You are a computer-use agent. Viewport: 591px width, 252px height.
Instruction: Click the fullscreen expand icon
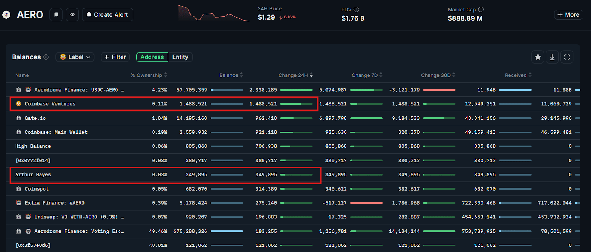[x=567, y=57]
